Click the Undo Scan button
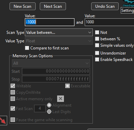The height and width of the screenshot is (130, 134). (x=105, y=6)
